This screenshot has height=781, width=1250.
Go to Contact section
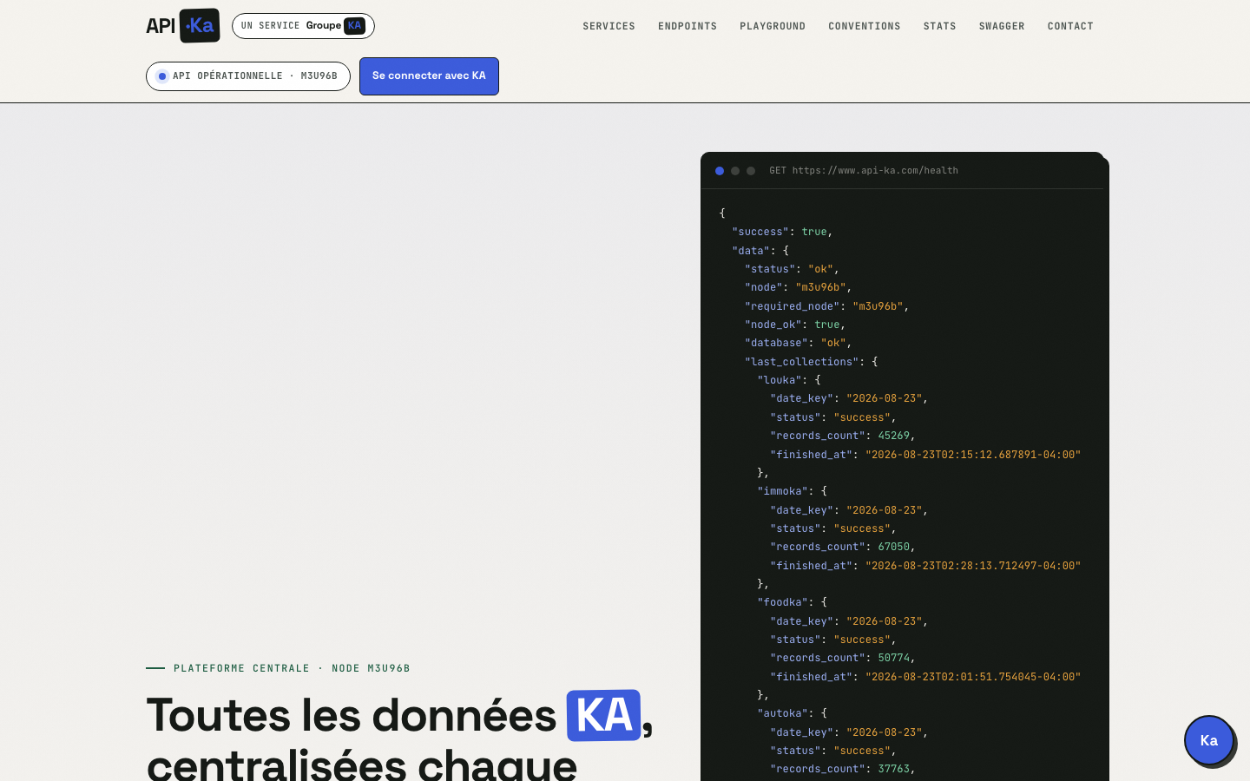1070,26
